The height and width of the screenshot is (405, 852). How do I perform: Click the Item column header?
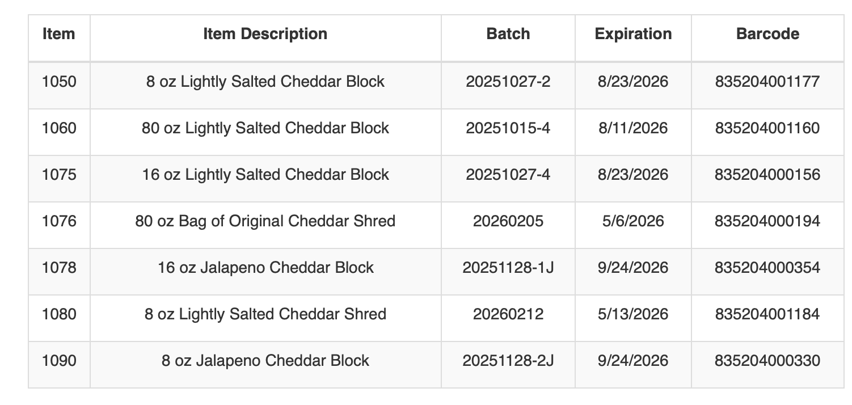pos(59,34)
